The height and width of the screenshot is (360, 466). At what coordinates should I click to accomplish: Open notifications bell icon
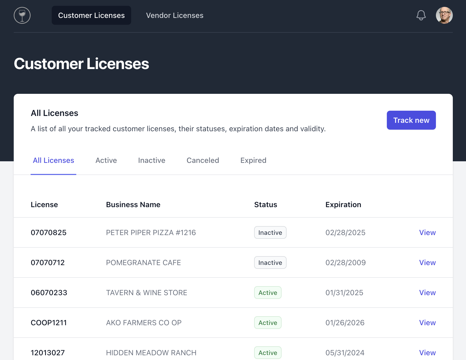pos(421,15)
